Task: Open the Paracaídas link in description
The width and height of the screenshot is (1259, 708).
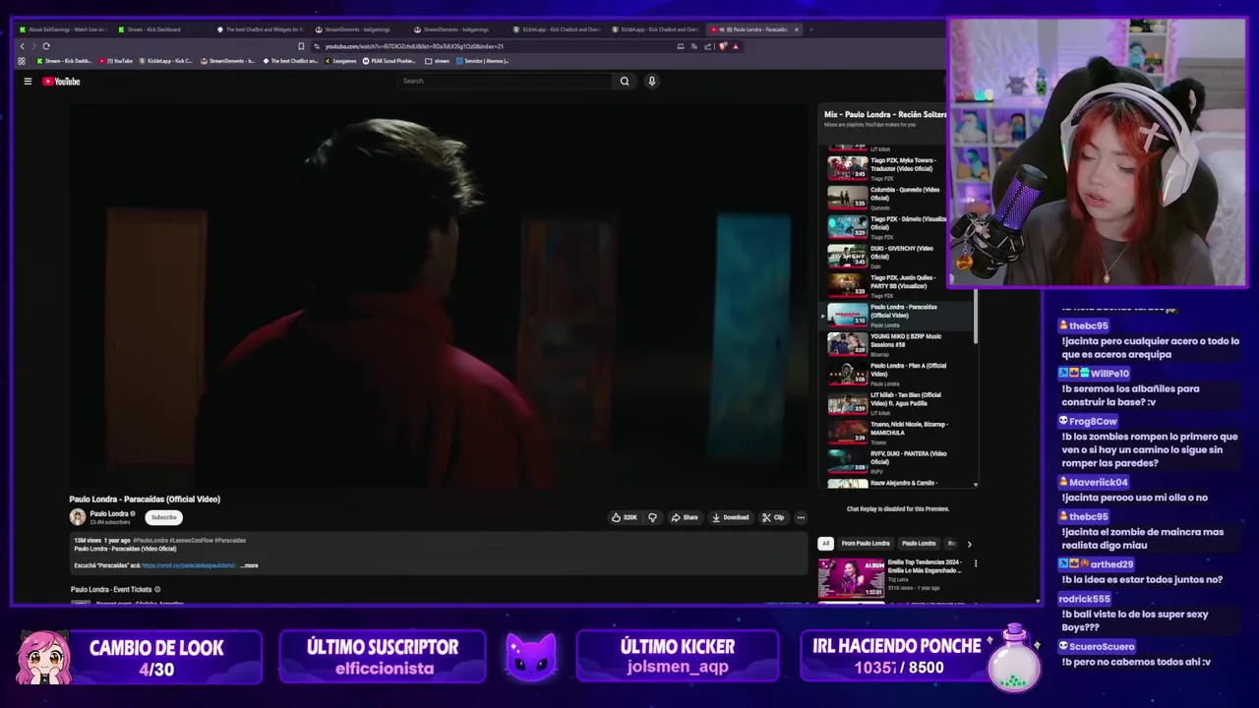Action: (x=189, y=565)
